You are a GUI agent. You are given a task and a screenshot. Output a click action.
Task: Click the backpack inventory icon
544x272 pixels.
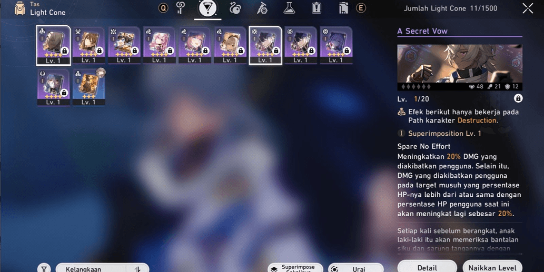tap(20, 8)
